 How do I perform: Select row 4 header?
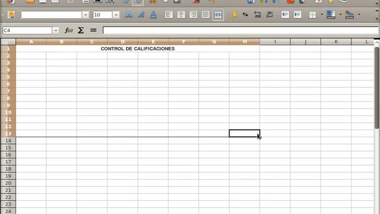point(8,70)
